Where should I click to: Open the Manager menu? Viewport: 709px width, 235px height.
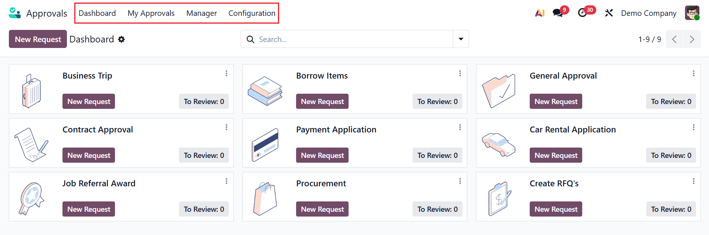(x=201, y=13)
